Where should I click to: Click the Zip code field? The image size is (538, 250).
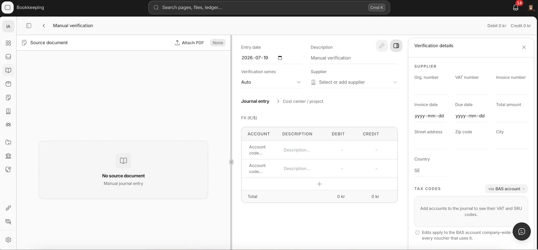point(471,143)
